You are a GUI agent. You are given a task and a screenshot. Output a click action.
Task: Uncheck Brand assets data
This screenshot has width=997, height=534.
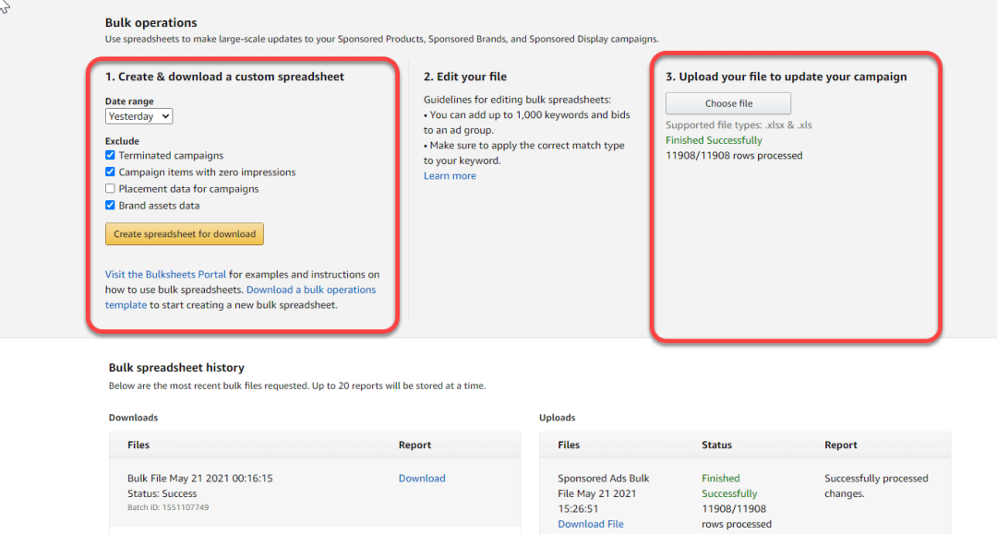109,205
